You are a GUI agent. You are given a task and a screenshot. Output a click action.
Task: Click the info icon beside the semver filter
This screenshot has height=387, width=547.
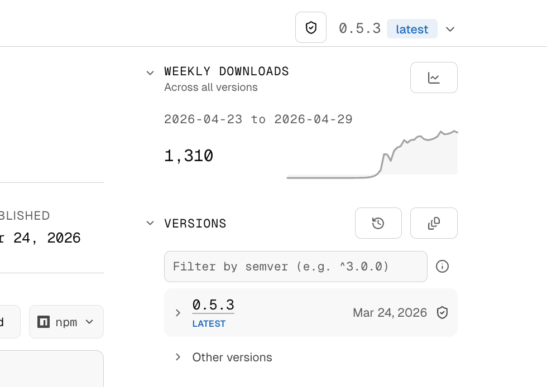[x=442, y=267]
